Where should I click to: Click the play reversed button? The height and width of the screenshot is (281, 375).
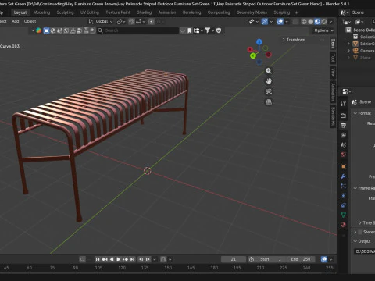click(112, 259)
